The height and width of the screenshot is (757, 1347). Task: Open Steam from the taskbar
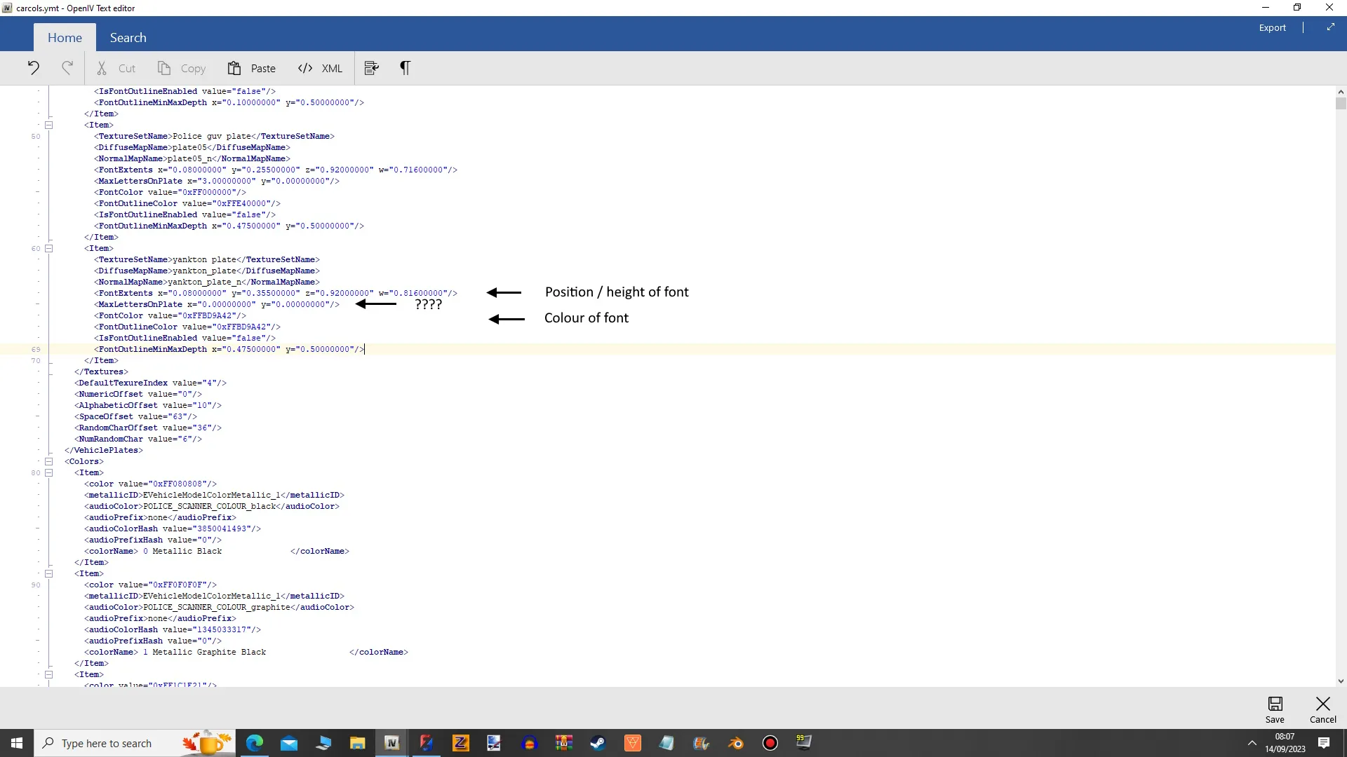[x=598, y=743]
